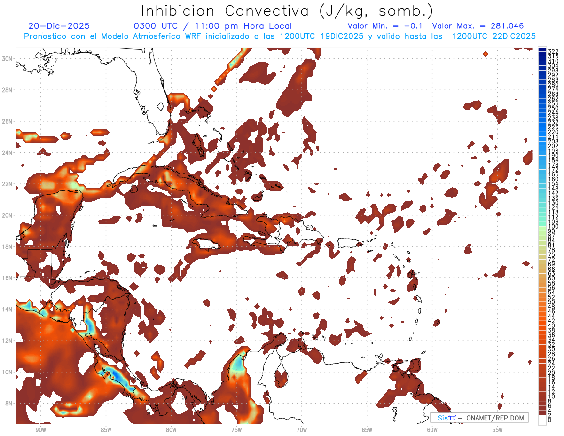Click the "ONAMET/REP.DOM." credit label
This screenshot has width=564, height=436.
tap(496, 418)
